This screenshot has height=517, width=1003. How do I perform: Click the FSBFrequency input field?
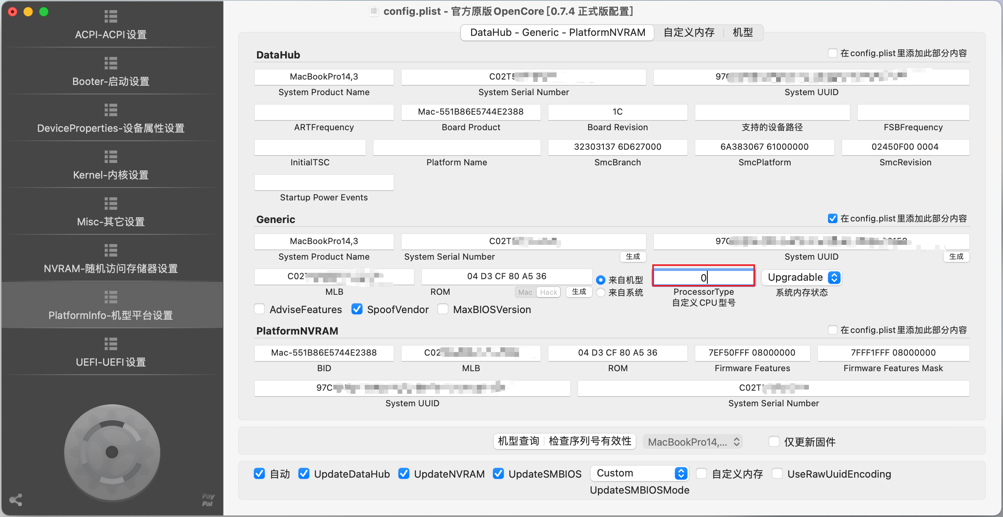(x=913, y=112)
